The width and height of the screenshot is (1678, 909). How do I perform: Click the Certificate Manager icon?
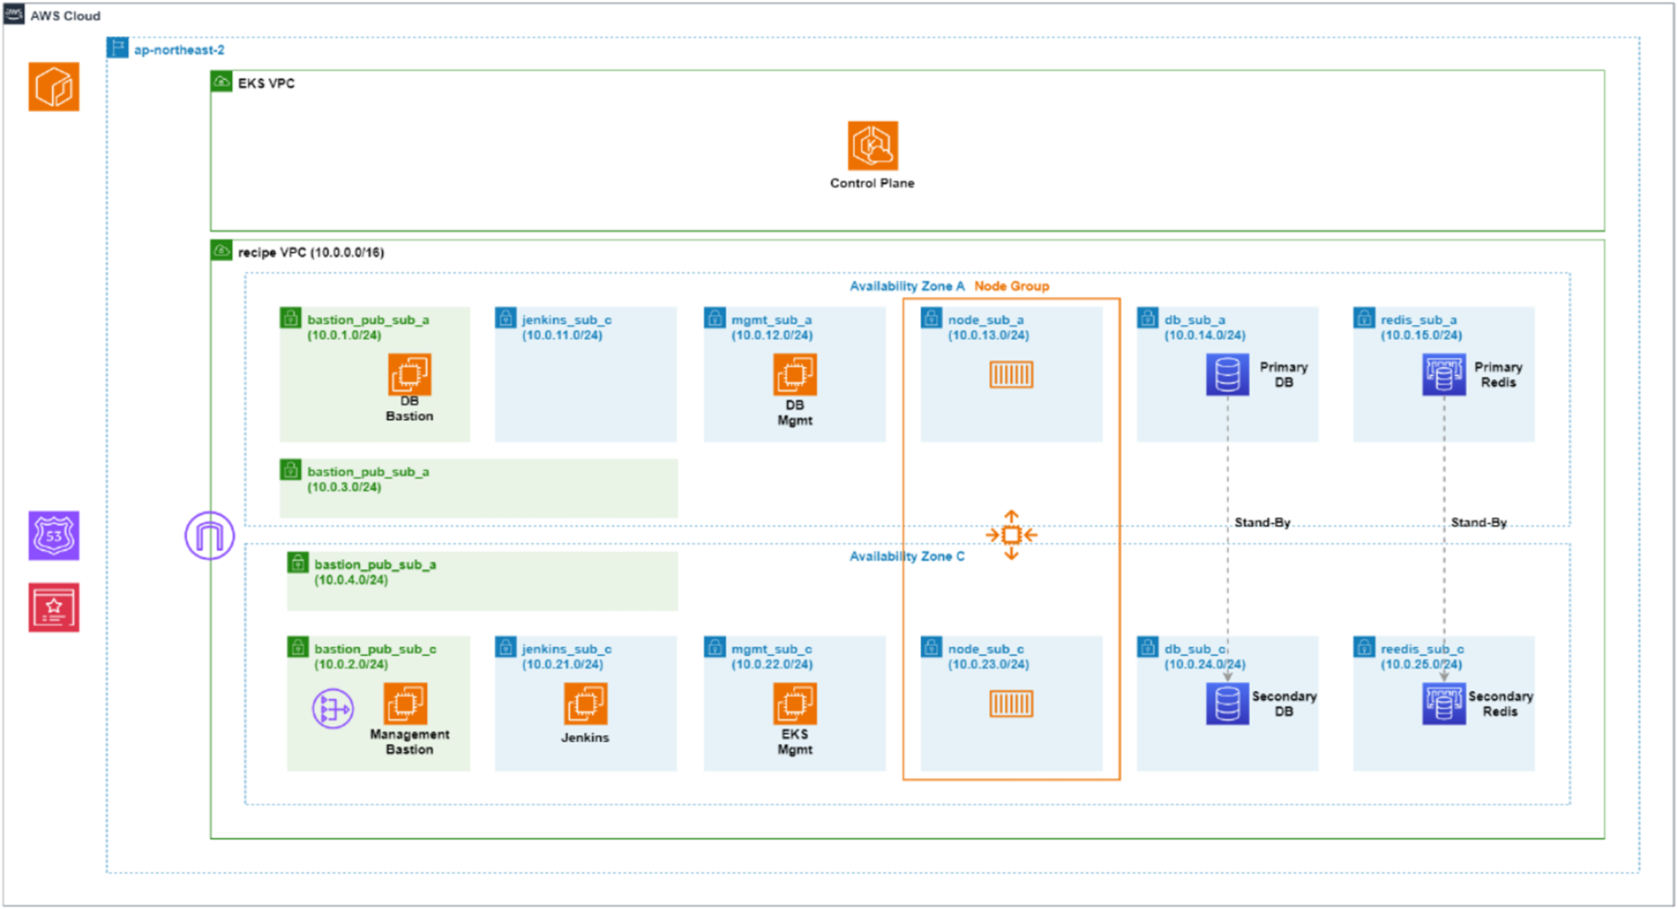pyautogui.click(x=54, y=608)
